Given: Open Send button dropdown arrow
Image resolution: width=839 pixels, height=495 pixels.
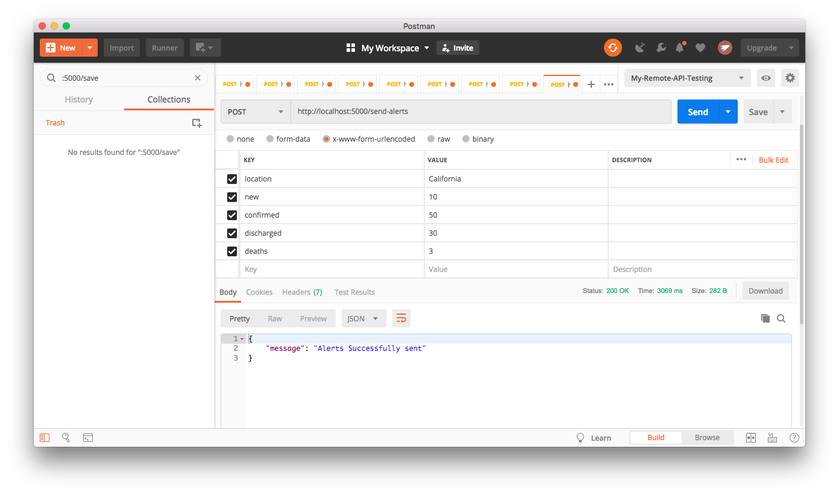Looking at the screenshot, I should (x=728, y=112).
